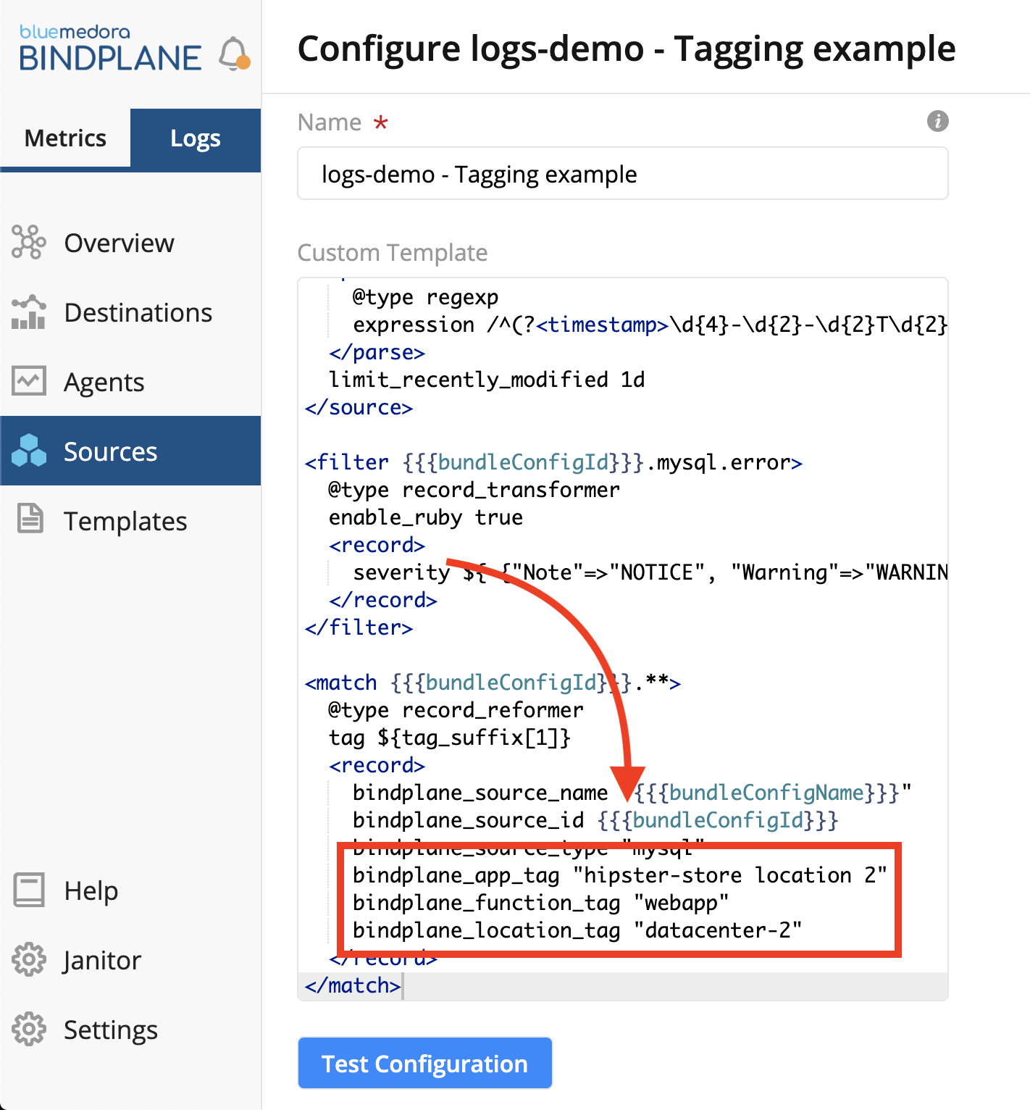
Task: Click the Destinations chart icon
Action: [29, 312]
